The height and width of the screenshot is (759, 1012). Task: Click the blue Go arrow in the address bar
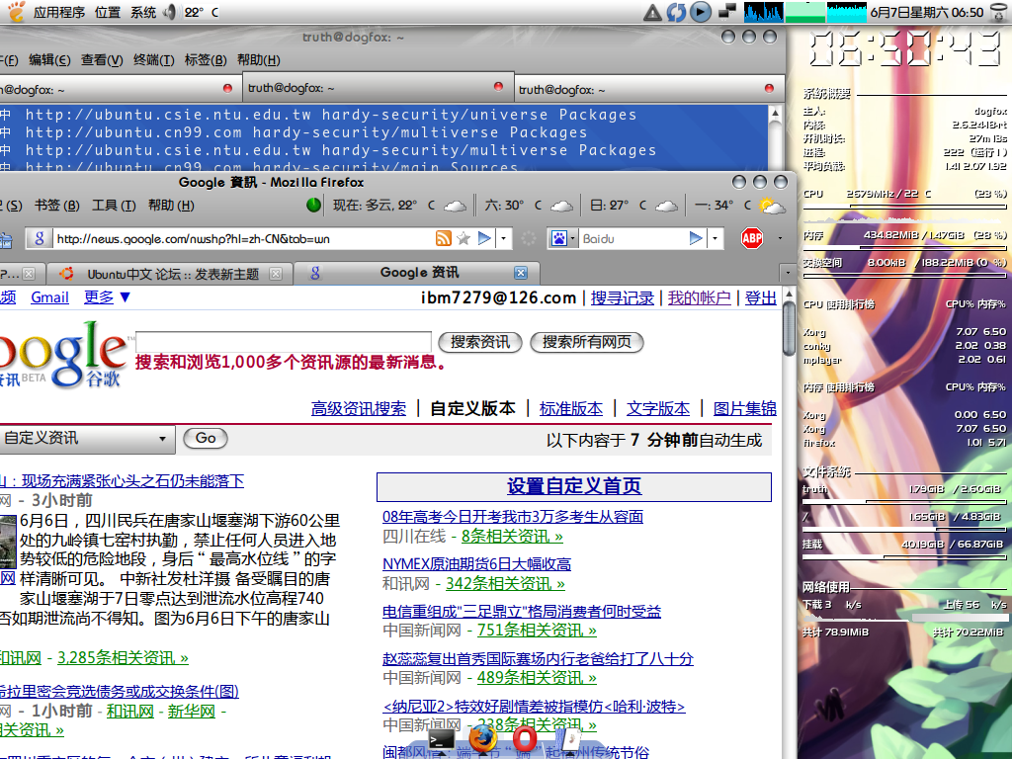click(x=484, y=239)
